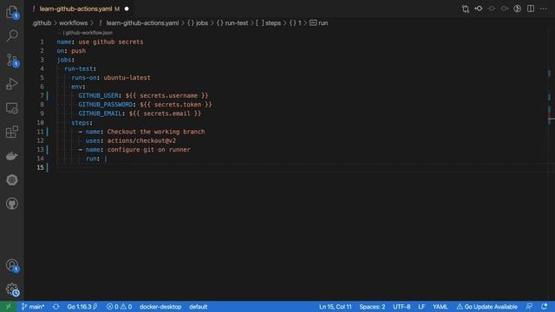The width and height of the screenshot is (555, 312).
Task: Open the Kubernetes view
Action: (12, 179)
